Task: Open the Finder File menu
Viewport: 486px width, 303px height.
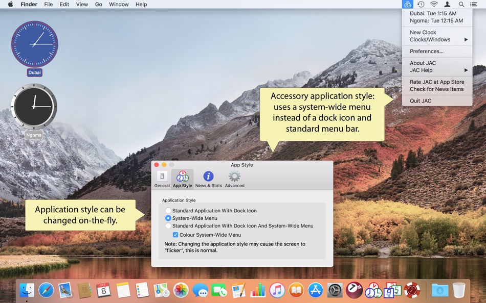Action: [x=48, y=4]
